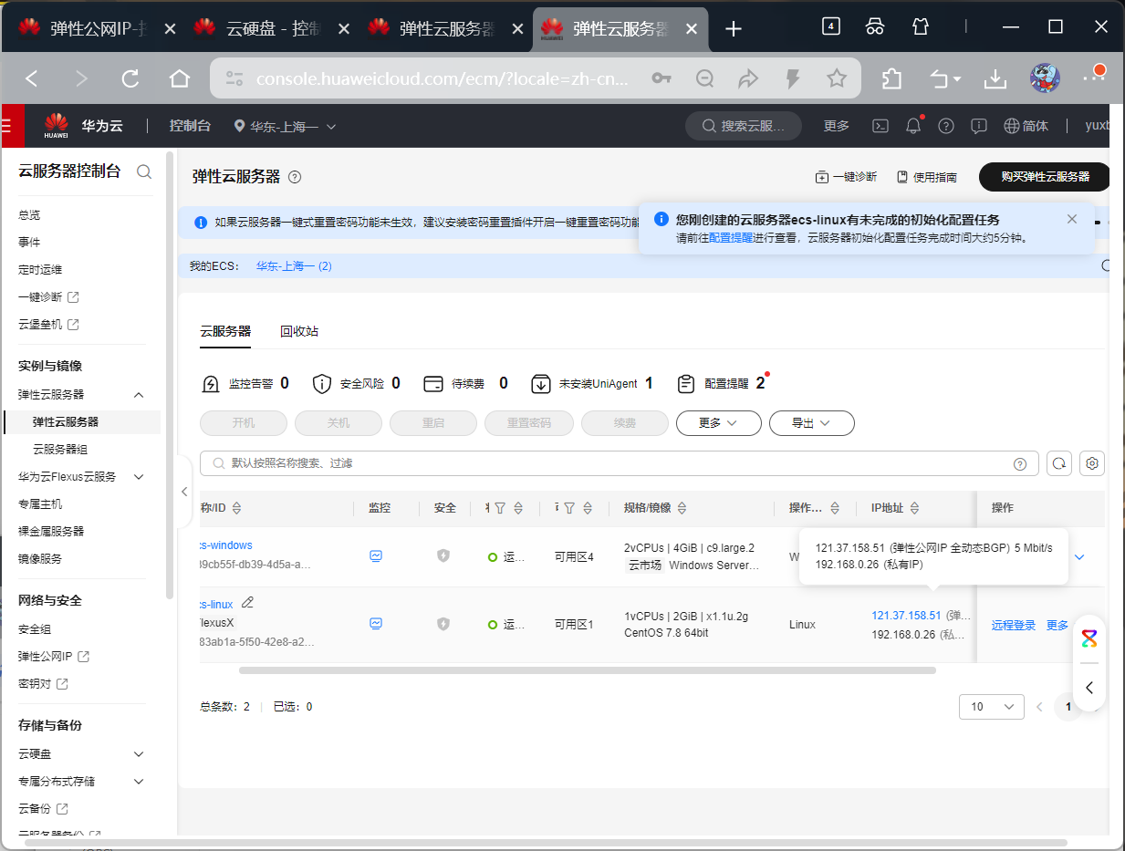Click 更多 in the ecs-linux row
The height and width of the screenshot is (851, 1125).
pyautogui.click(x=1057, y=625)
